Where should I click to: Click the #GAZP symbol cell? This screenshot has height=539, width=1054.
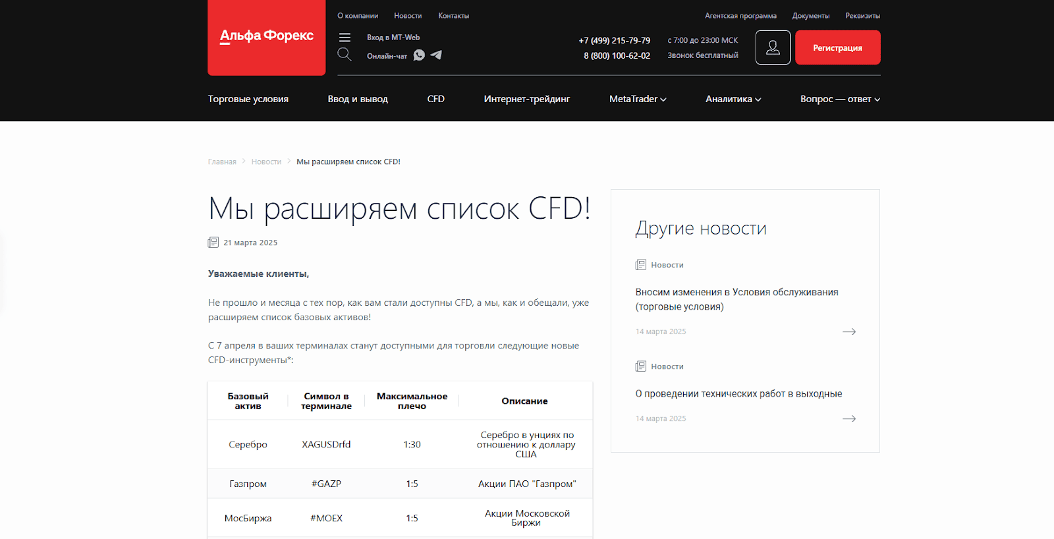click(x=326, y=484)
